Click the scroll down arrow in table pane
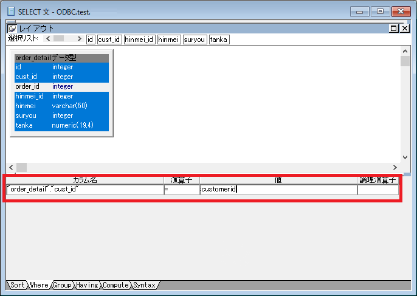 point(405,157)
